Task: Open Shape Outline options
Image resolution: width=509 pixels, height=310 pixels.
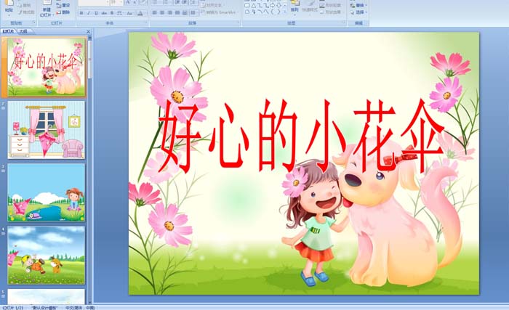Action: (x=331, y=6)
